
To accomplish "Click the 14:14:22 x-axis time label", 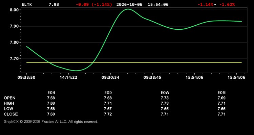I will tap(68, 78).
